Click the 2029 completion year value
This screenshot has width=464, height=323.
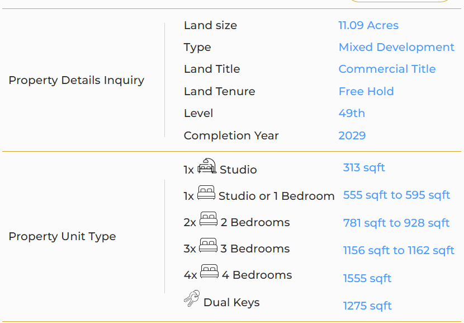352,135
